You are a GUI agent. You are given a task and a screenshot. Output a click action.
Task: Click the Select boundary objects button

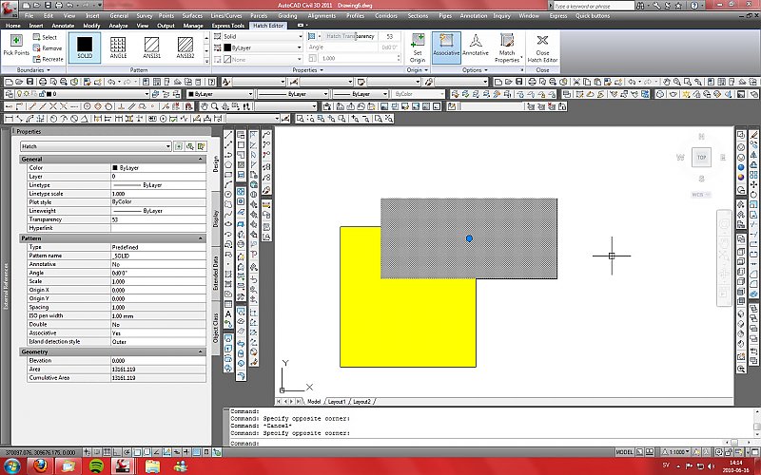coord(46,37)
